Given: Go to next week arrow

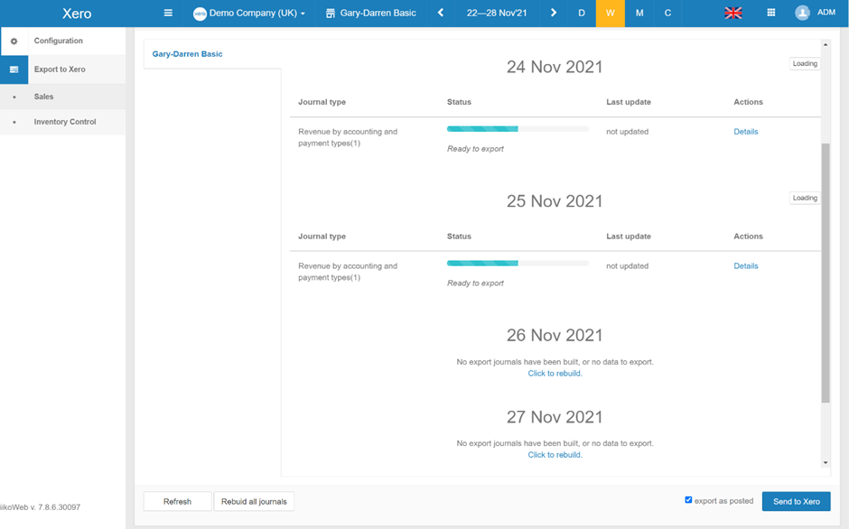Looking at the screenshot, I should [x=554, y=14].
